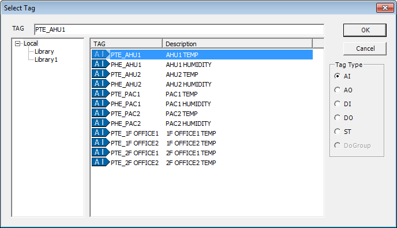Click the AI icon beside PTE_PAC1
Image resolution: width=397 pixels, height=228 pixels.
[x=101, y=94]
